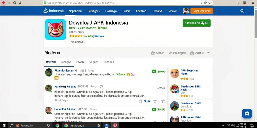Open Flumnloniamant commenter avatar

pyautogui.click(x=49, y=73)
